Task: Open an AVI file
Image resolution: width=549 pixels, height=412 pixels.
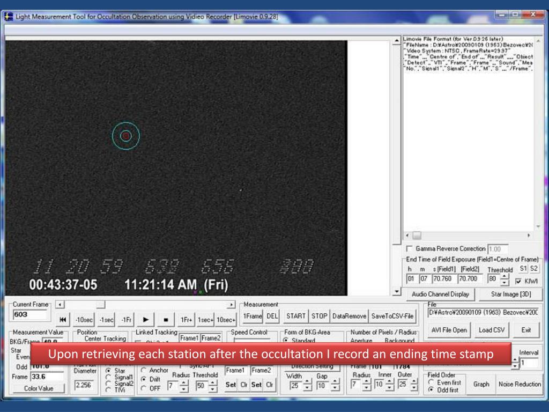Action: (x=449, y=330)
